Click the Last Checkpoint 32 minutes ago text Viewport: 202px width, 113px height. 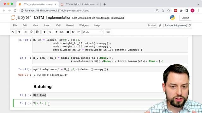point(91,18)
